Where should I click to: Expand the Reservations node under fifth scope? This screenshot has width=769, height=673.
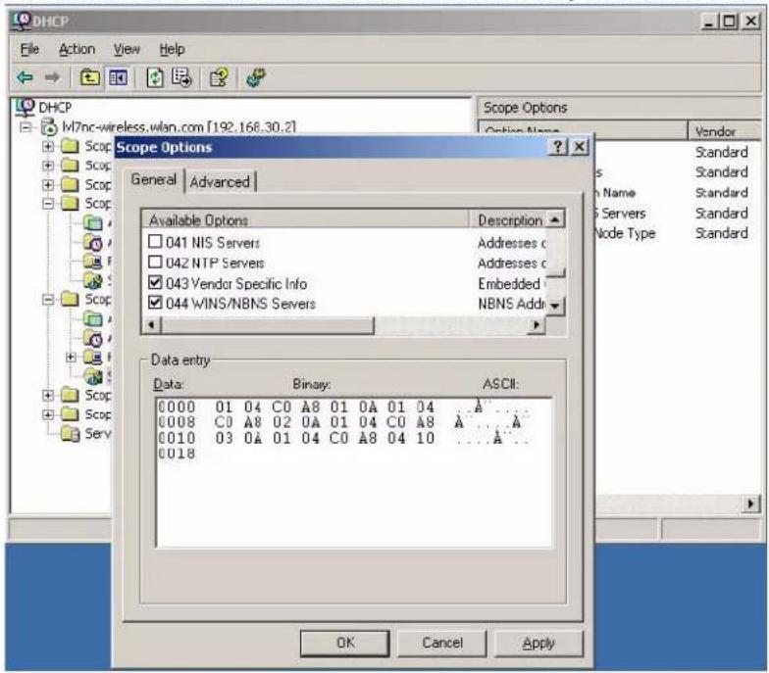click(71, 357)
